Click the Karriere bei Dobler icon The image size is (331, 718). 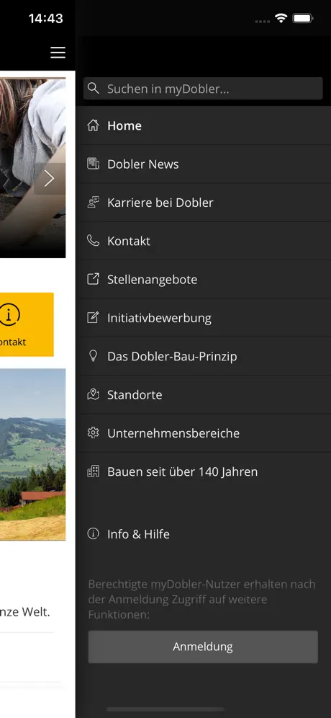93,203
